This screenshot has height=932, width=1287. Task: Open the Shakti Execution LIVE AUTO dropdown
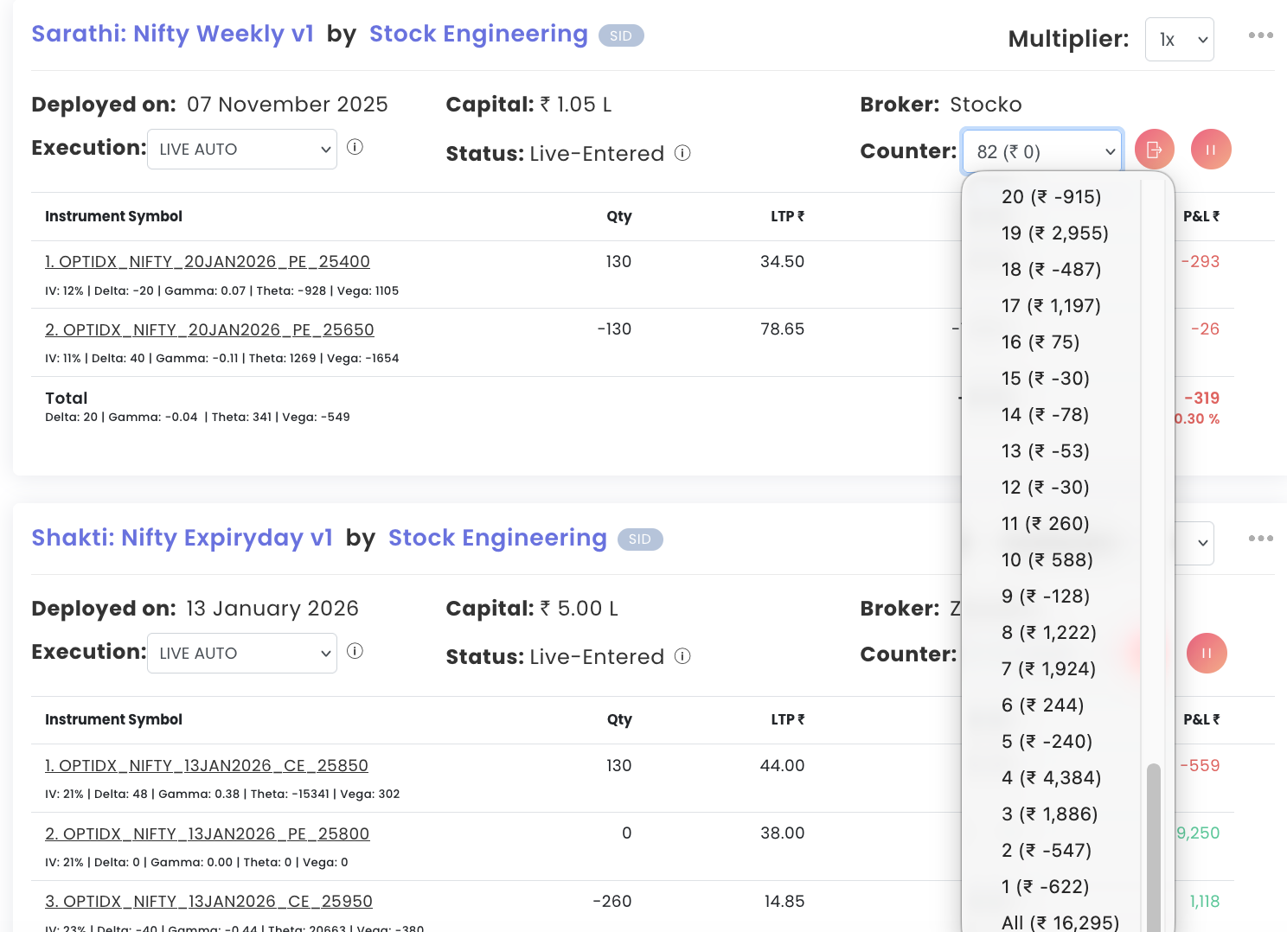pos(242,654)
